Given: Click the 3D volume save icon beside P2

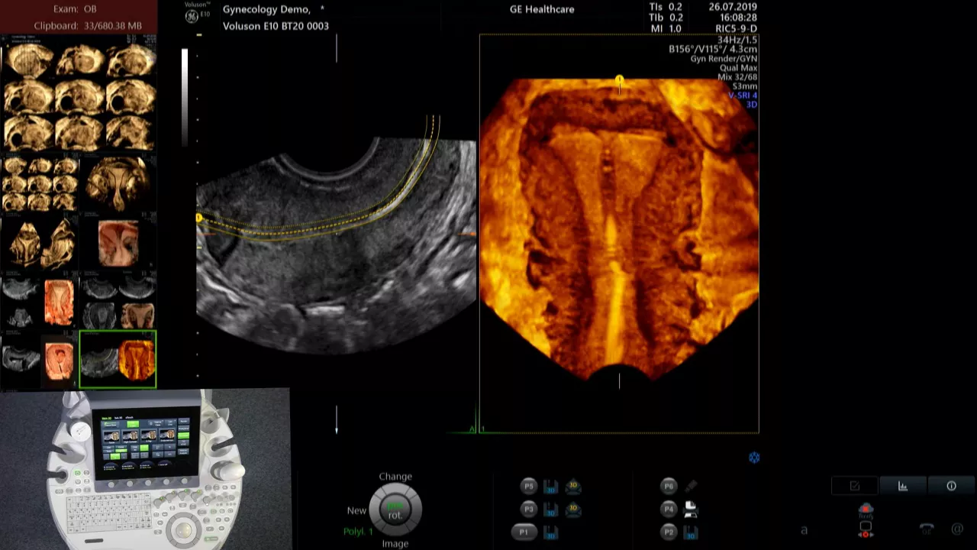Looking at the screenshot, I should [691, 532].
